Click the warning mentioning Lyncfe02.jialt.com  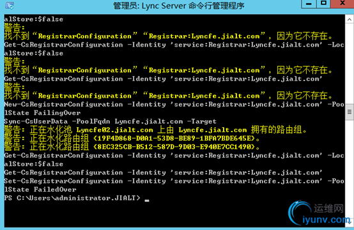[x=155, y=130]
